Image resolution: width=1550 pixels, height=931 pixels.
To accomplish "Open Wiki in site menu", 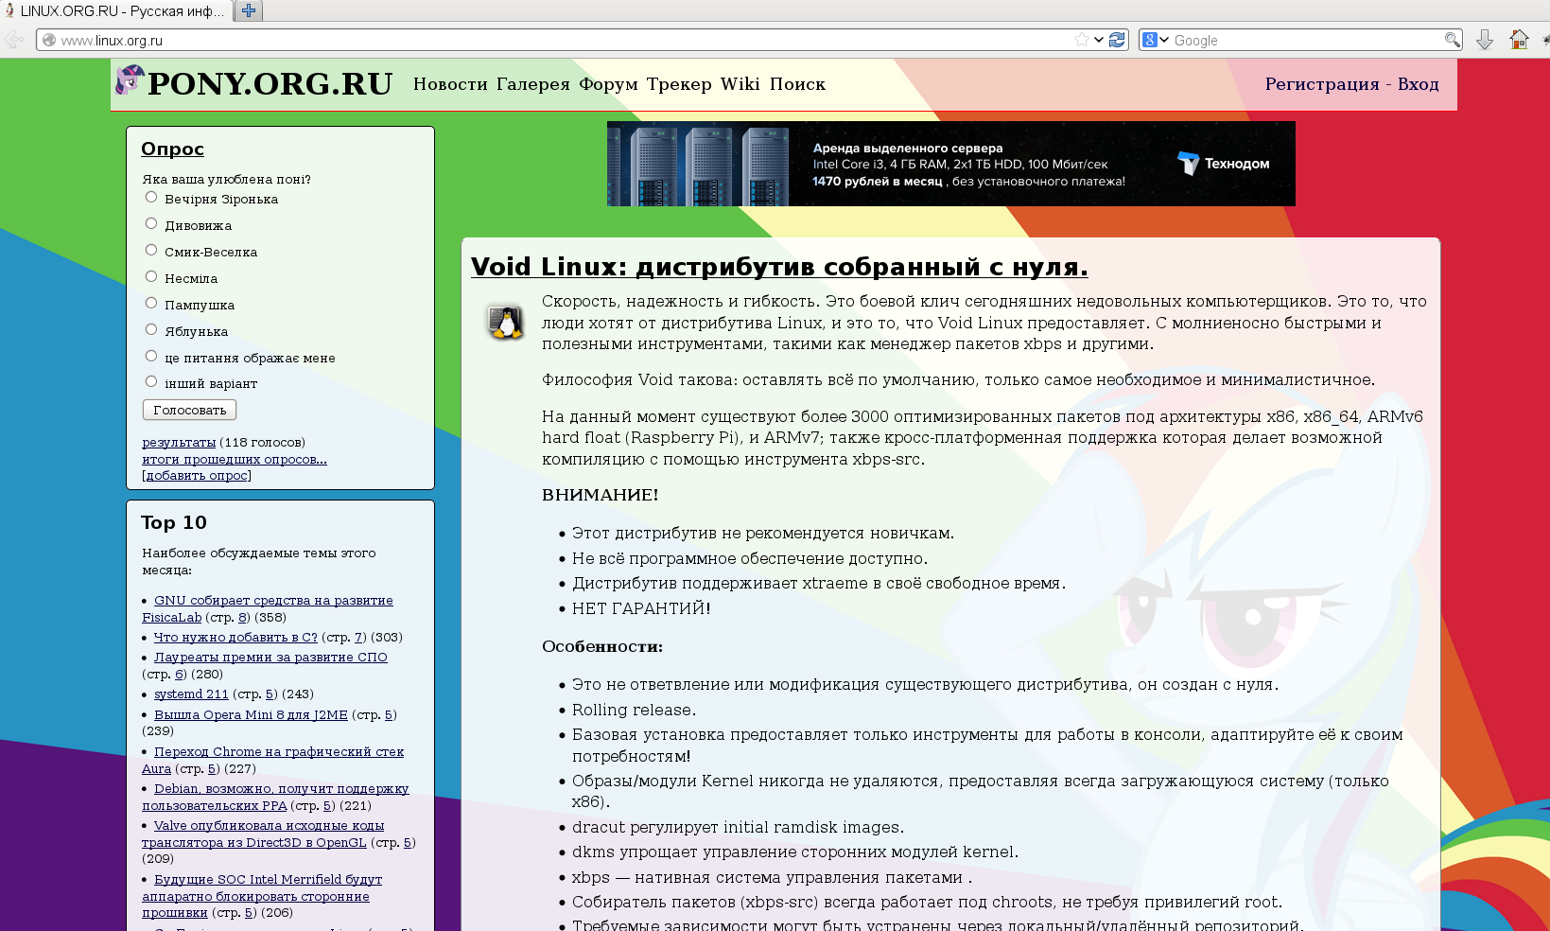I will click(x=740, y=84).
